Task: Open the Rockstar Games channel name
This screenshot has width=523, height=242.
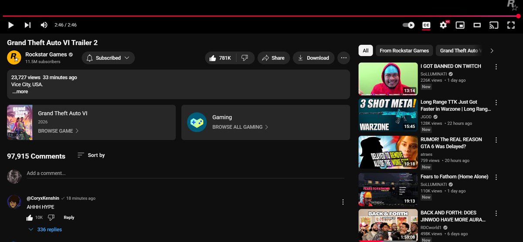Action: coord(46,54)
